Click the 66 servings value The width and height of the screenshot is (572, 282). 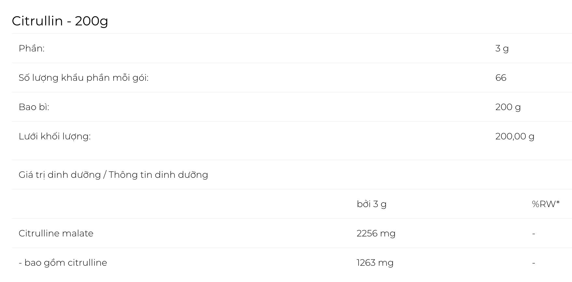click(x=501, y=78)
